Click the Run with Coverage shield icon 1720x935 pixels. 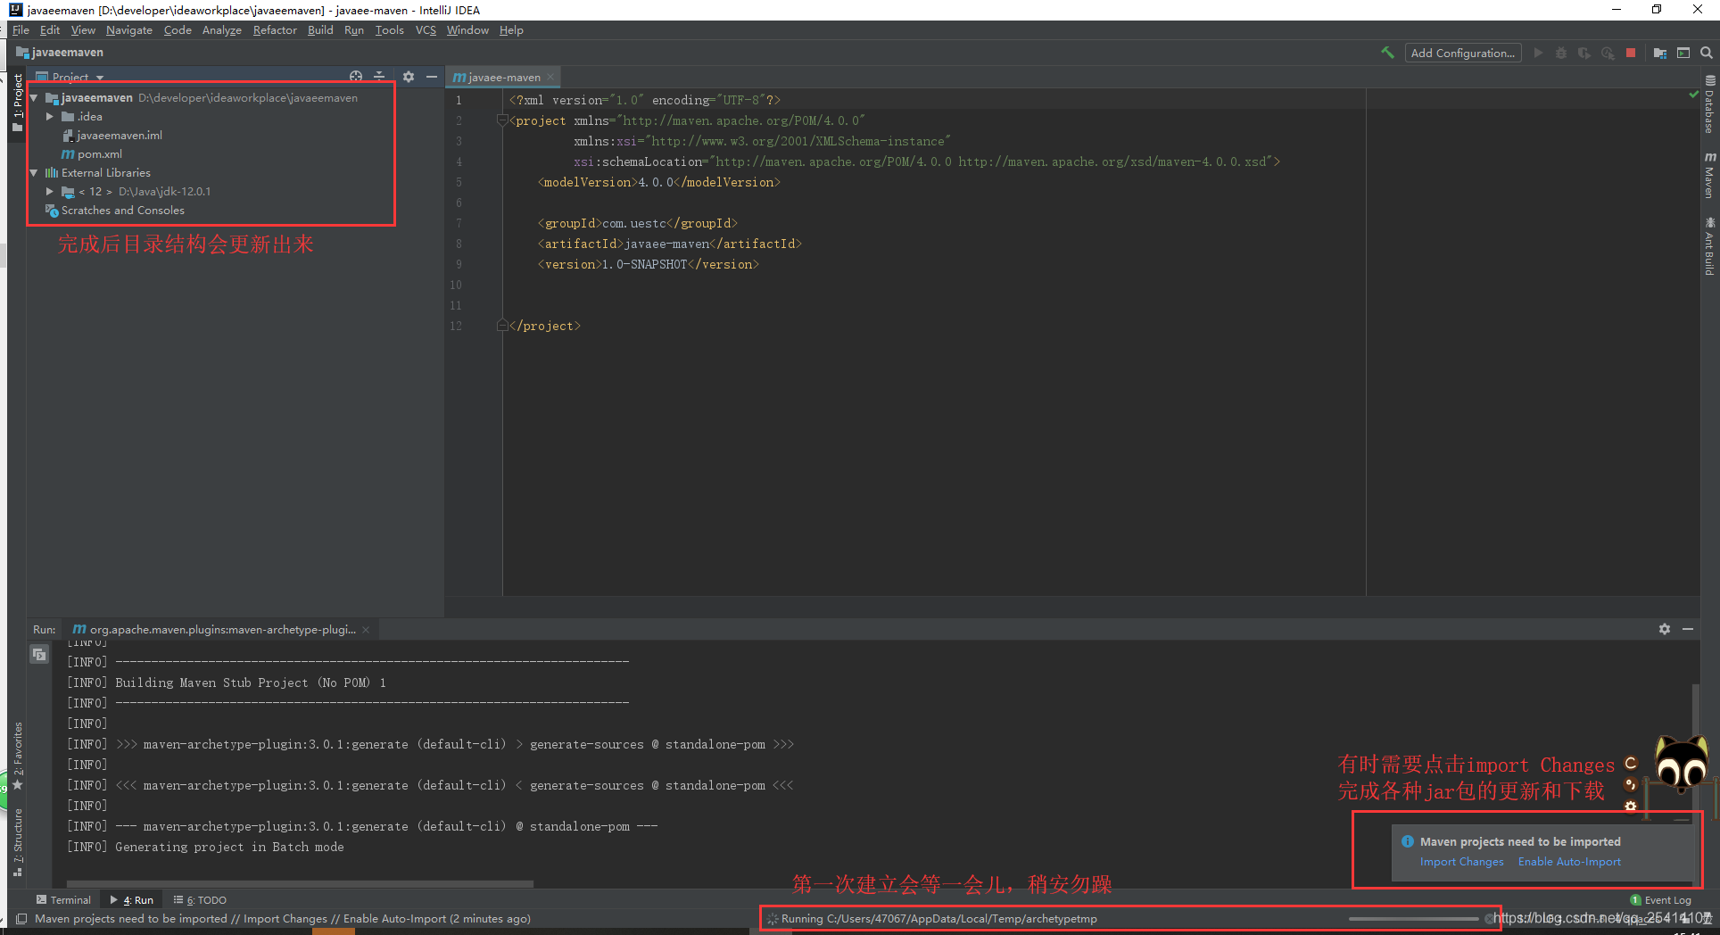pos(1584,53)
